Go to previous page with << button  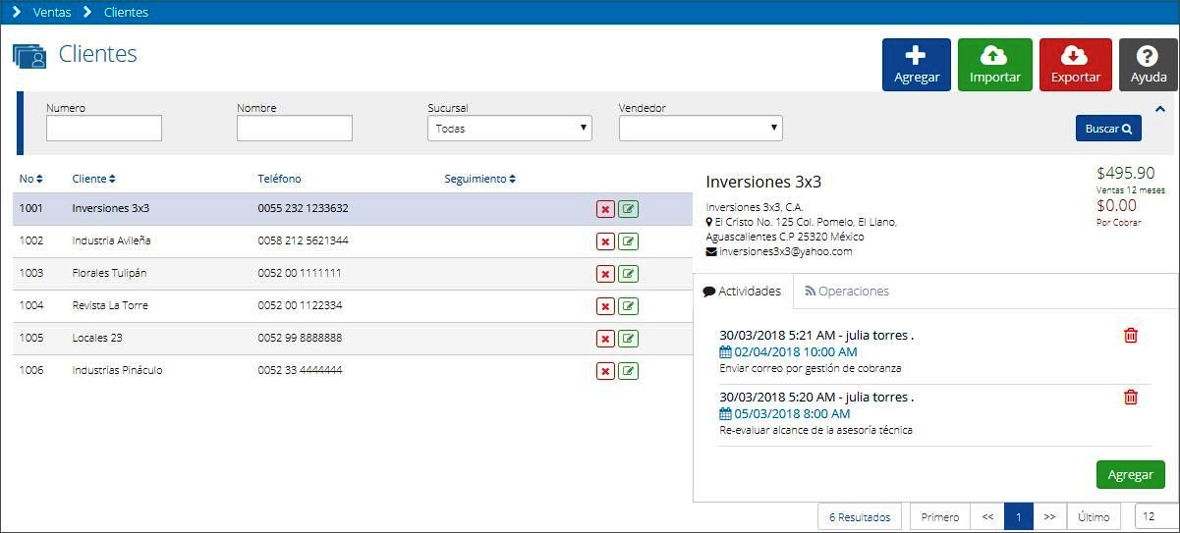point(987,517)
